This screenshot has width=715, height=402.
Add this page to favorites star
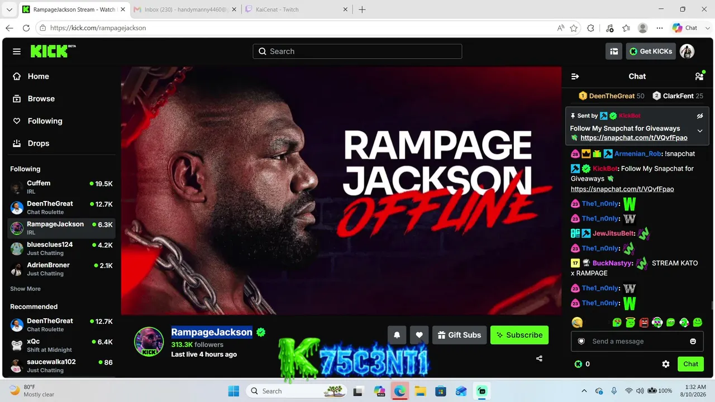tap(574, 28)
